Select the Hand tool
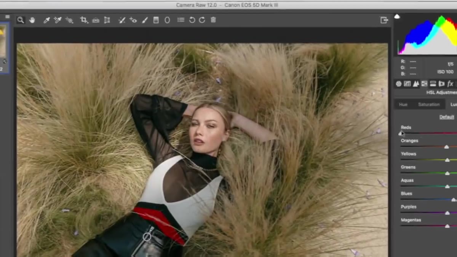457x257 pixels. (x=32, y=20)
